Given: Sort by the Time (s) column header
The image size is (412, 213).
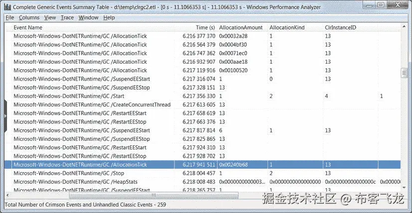Looking at the screenshot, I should (x=205, y=27).
